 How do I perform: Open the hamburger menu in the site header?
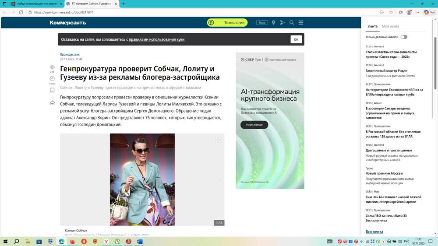coord(301,23)
